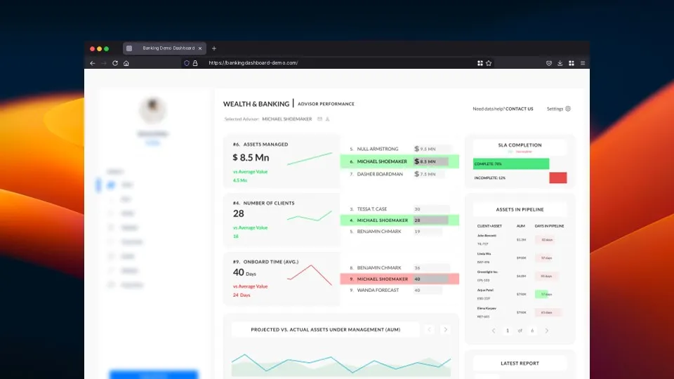Click the browser forward arrow
674x379 pixels.
104,63
